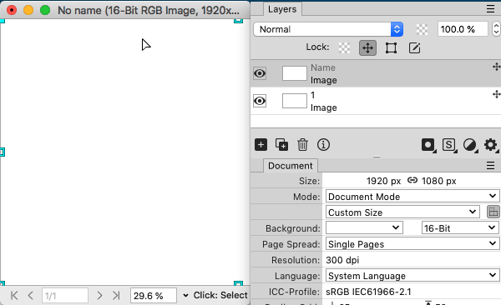The image size is (501, 305).
Task: Select the Name image layer thumbnail
Action: [294, 73]
